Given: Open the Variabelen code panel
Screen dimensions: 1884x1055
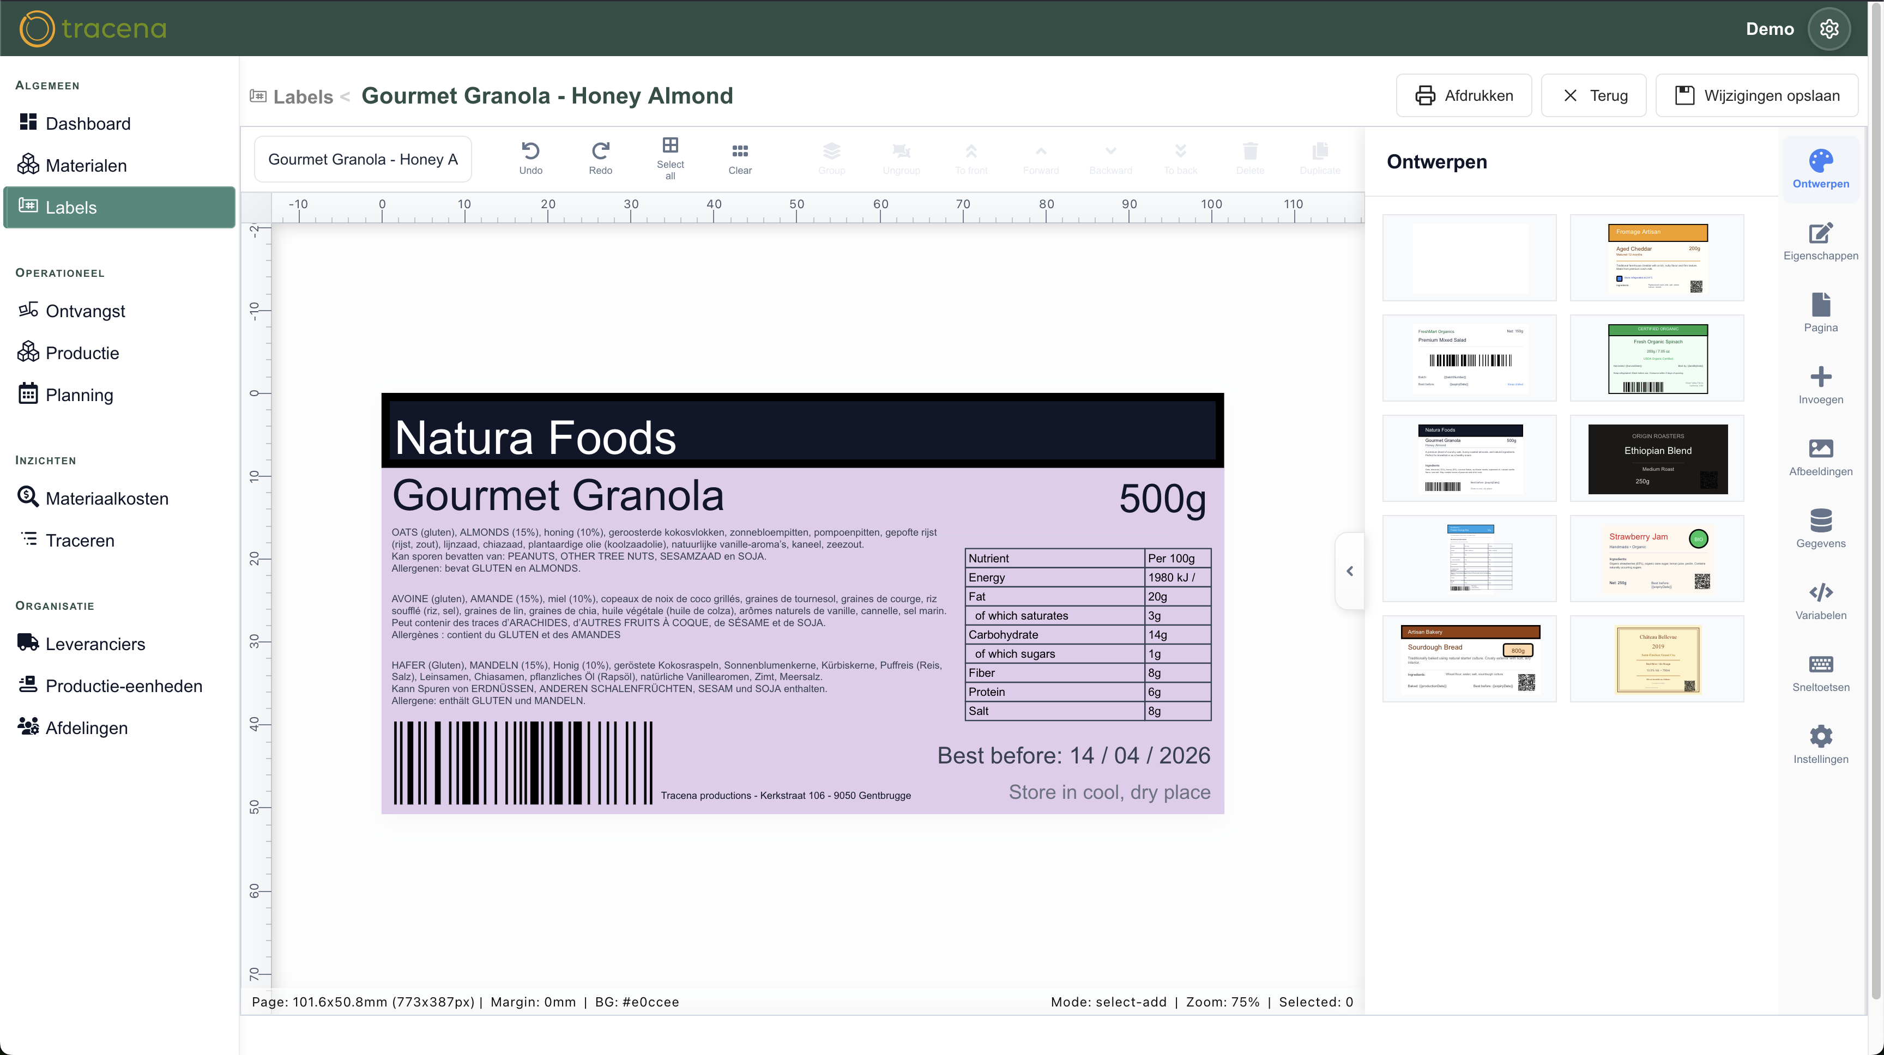Looking at the screenshot, I should 1820,600.
